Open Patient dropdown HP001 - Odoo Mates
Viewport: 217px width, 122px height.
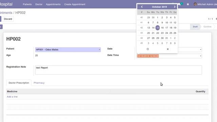(x=68, y=50)
